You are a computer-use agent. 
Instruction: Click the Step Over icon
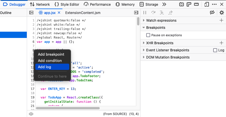pyautogui.click(x=153, y=13)
